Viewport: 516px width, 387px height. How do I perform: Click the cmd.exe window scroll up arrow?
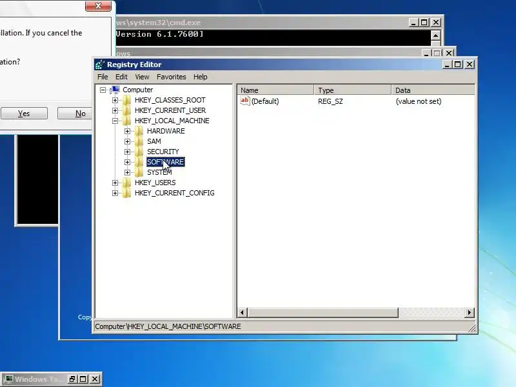pyautogui.click(x=436, y=35)
